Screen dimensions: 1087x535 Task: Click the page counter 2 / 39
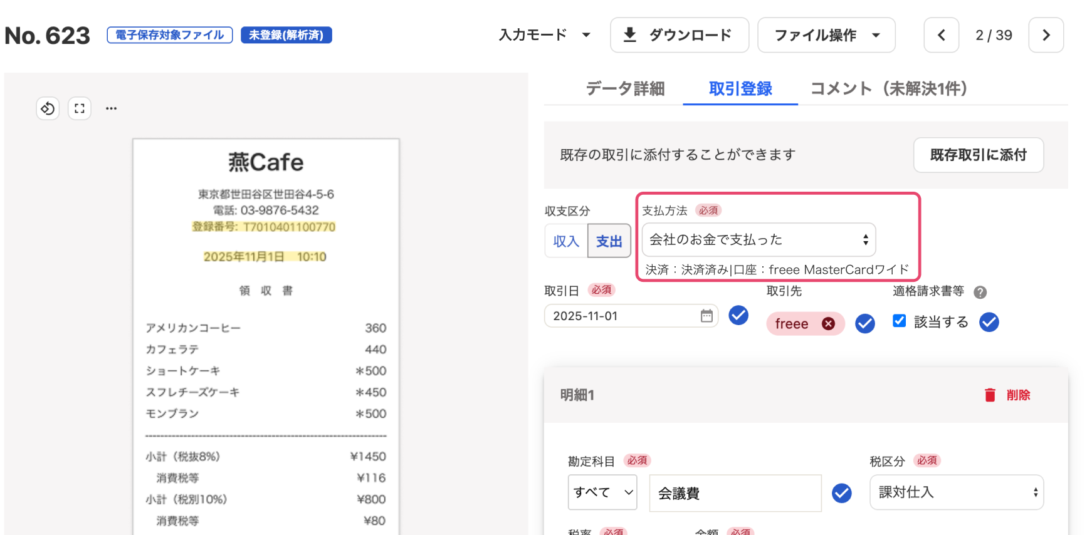[994, 35]
